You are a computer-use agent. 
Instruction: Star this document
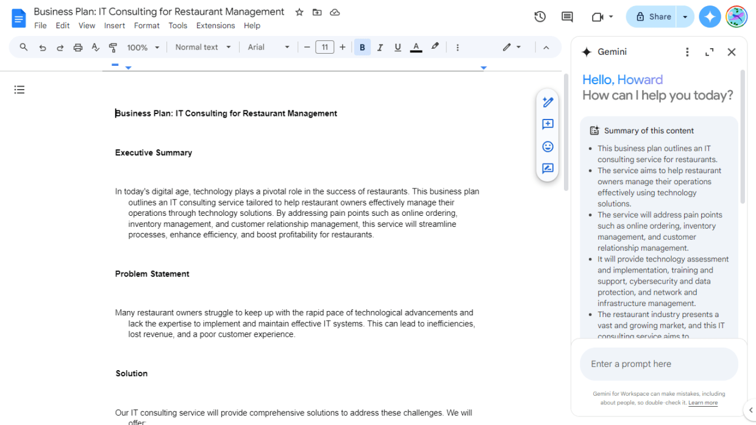coord(299,12)
